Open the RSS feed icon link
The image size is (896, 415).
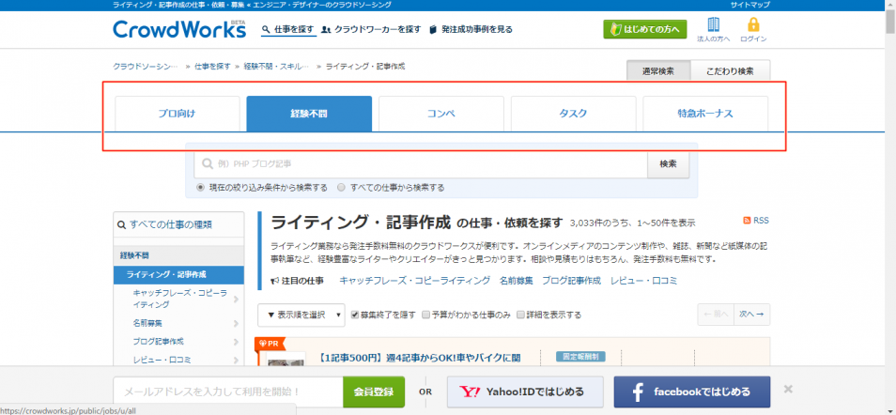click(x=755, y=220)
